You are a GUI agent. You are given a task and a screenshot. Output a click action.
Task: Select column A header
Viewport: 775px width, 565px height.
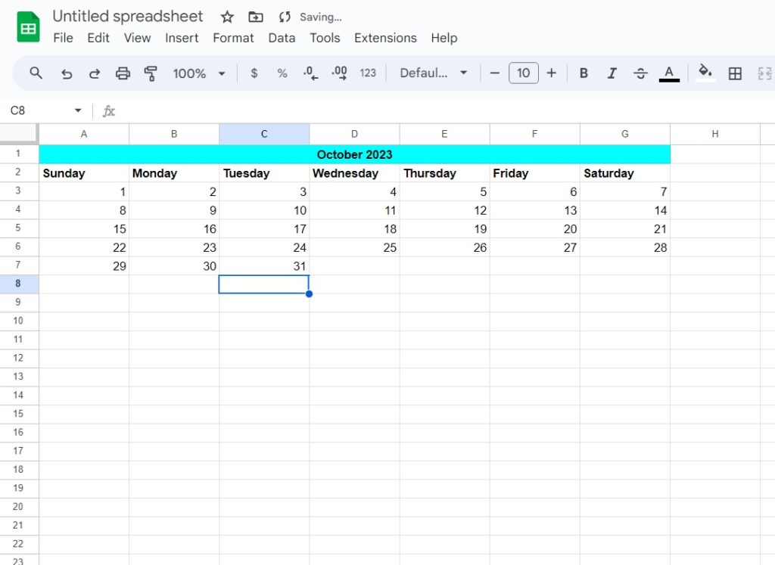pyautogui.click(x=84, y=134)
